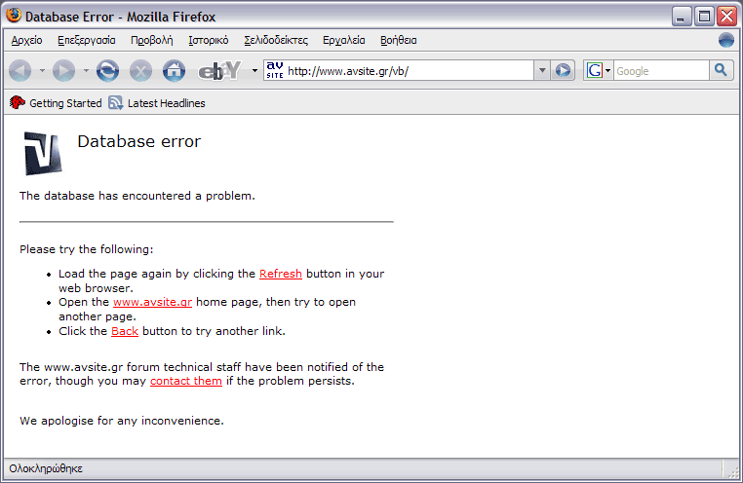
Task: Open the Getting Started bookmark
Action: pyautogui.click(x=56, y=102)
